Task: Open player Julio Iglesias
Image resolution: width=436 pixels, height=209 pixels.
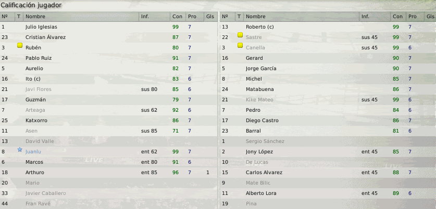Action: tap(42, 27)
